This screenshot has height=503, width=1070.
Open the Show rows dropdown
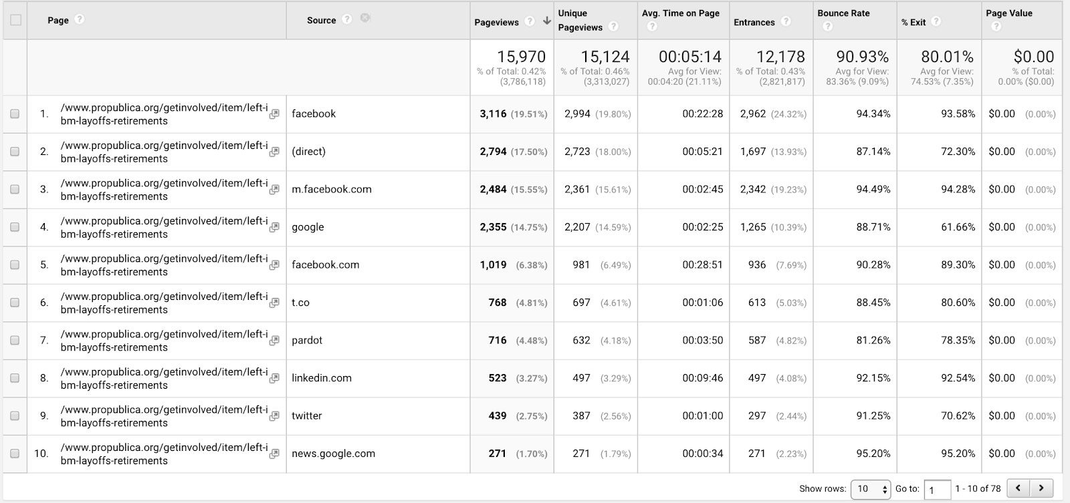click(870, 489)
